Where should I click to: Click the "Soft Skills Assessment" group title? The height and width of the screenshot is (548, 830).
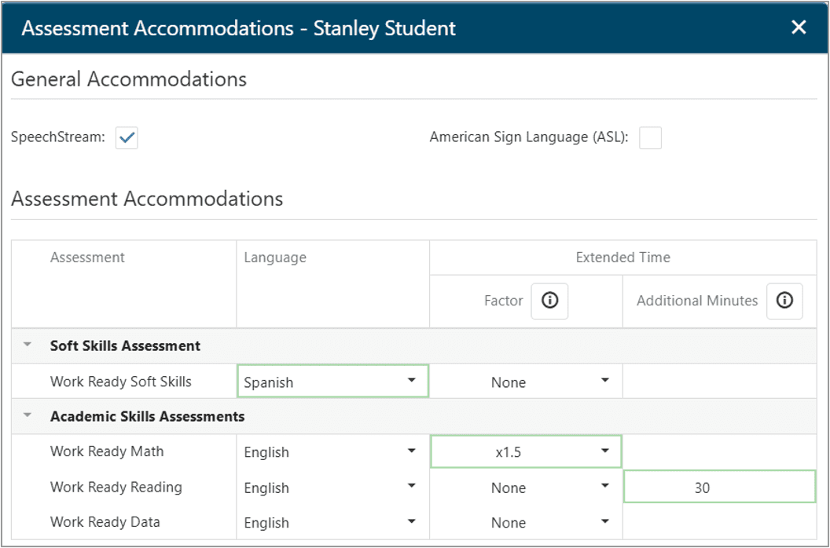coord(125,345)
